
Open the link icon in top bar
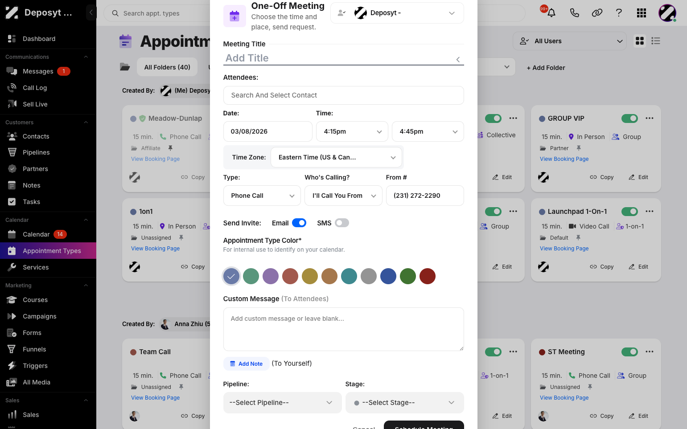coord(597,13)
